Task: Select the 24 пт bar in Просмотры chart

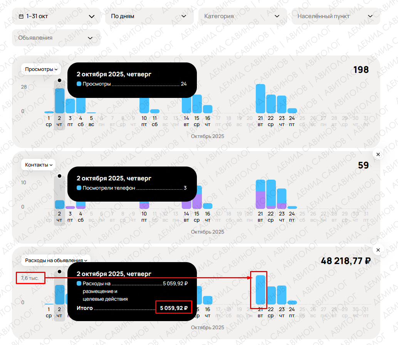Action: click(292, 111)
